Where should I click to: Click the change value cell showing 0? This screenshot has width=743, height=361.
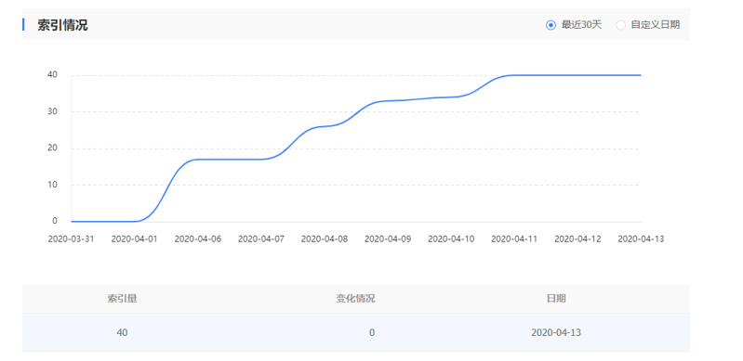pos(372,332)
